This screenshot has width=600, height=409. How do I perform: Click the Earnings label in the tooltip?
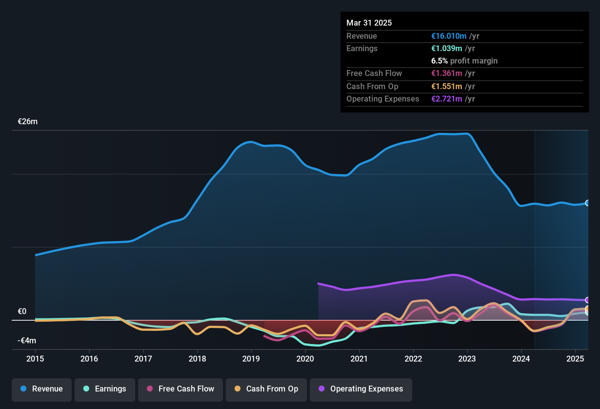click(x=362, y=48)
